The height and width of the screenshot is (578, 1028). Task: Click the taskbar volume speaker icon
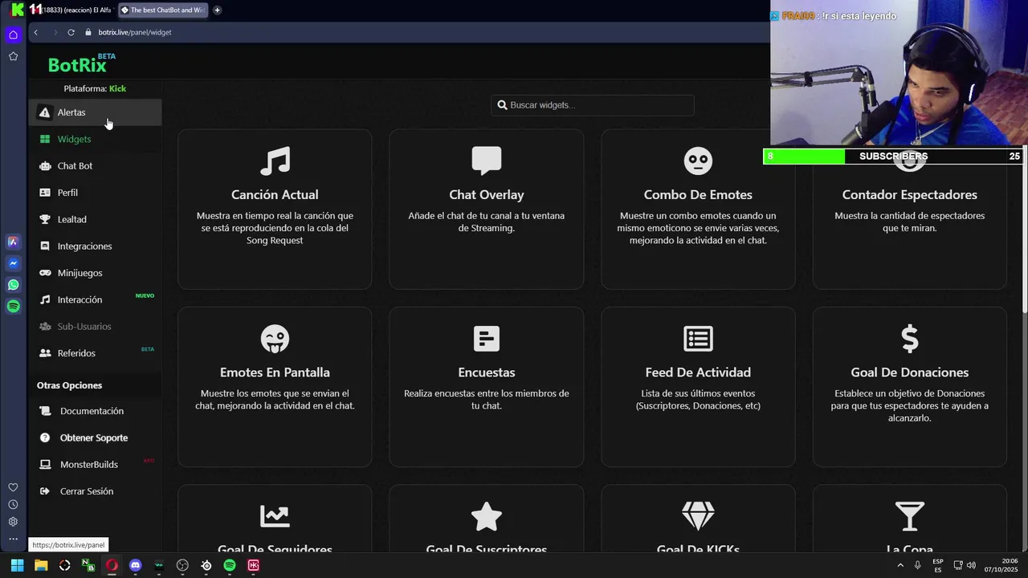tap(971, 565)
